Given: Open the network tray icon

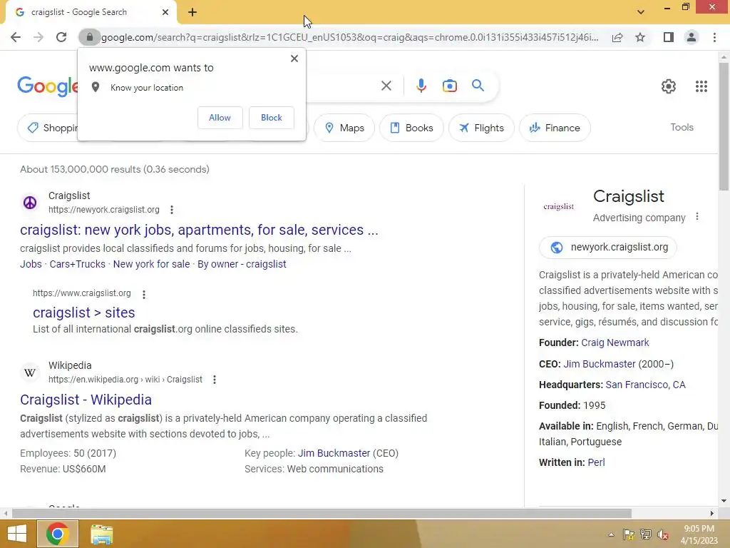Looking at the screenshot, I should coord(646,534).
